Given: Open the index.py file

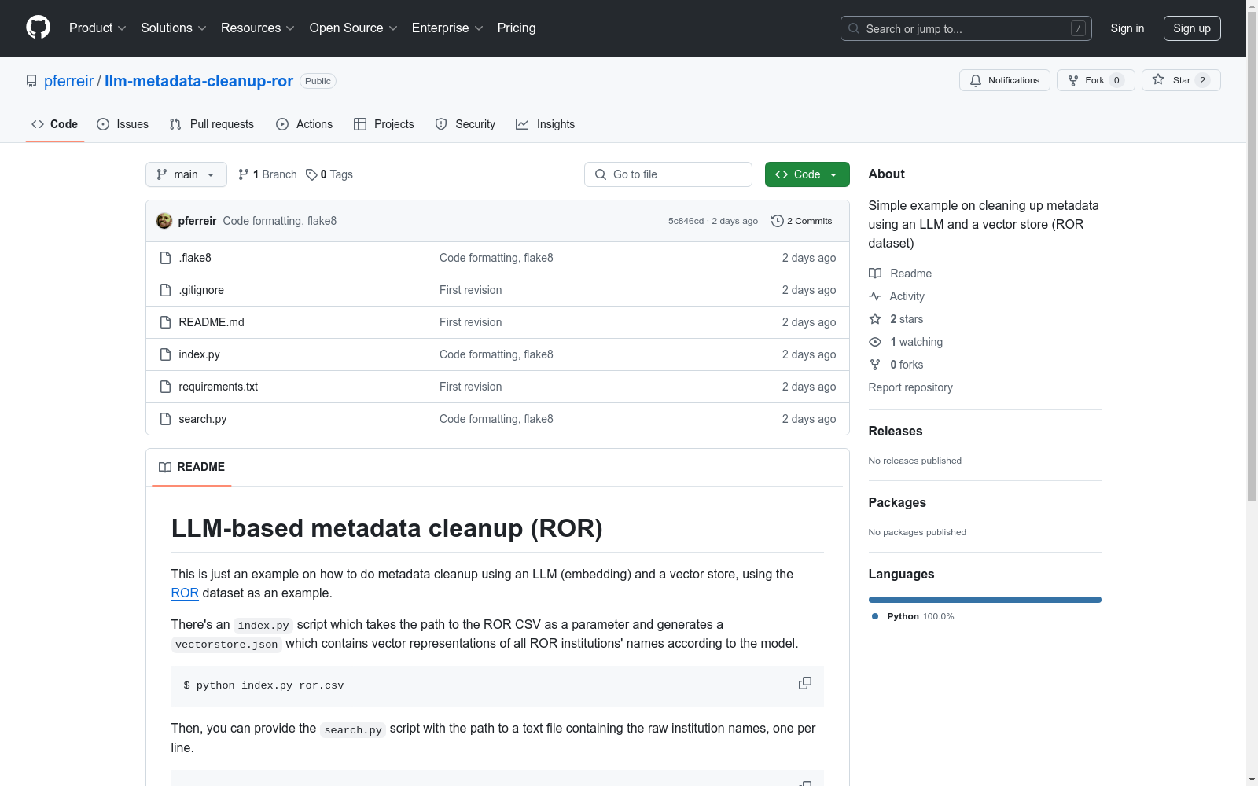Looking at the screenshot, I should (x=200, y=354).
